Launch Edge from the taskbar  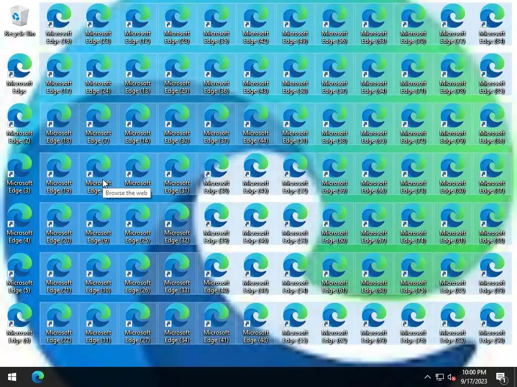pos(38,377)
